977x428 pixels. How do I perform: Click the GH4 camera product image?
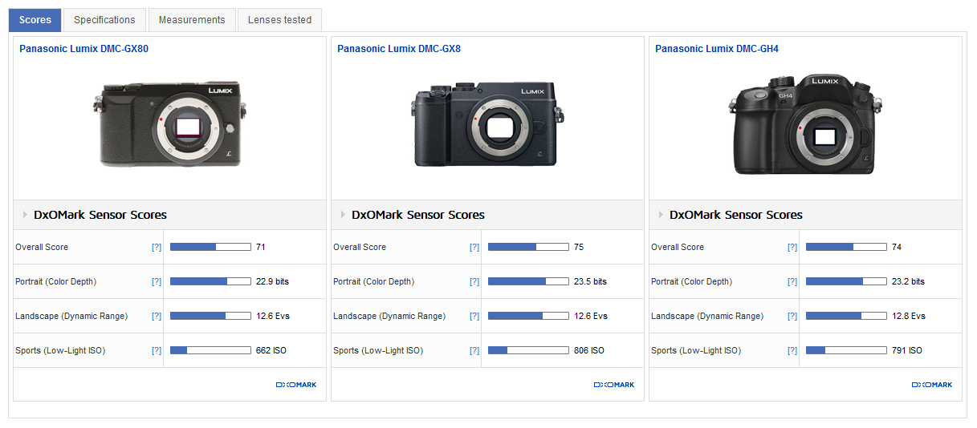tap(805, 125)
